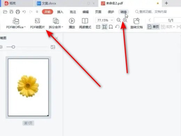This screenshot has height=136, width=181.
Task: Toggle fit page view icon
Action: point(104,27)
